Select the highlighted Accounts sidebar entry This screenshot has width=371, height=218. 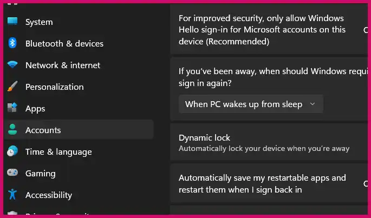79,130
